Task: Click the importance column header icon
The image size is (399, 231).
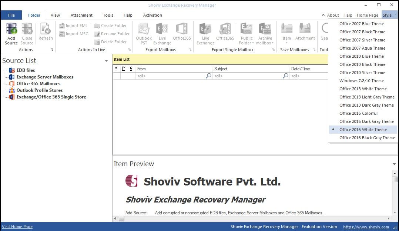Action: click(116, 69)
